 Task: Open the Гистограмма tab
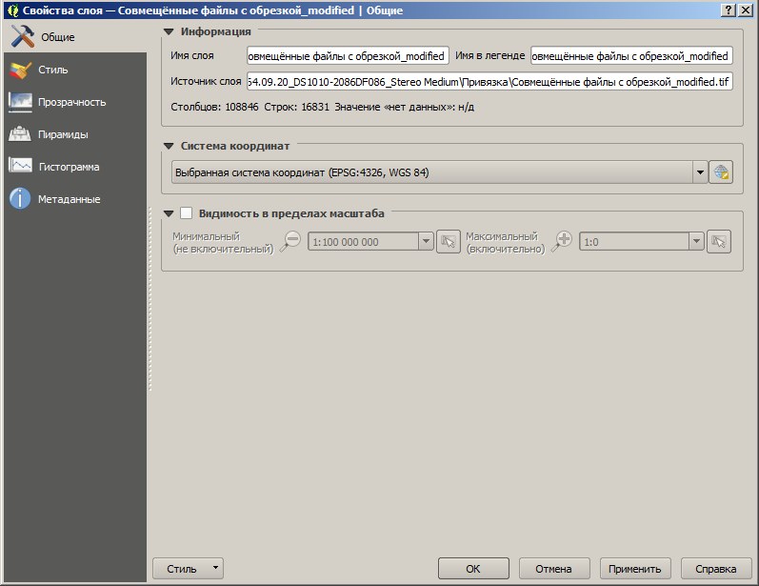(x=75, y=167)
